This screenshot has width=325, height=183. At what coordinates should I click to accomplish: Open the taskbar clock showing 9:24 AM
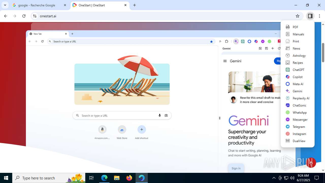pos(303,178)
